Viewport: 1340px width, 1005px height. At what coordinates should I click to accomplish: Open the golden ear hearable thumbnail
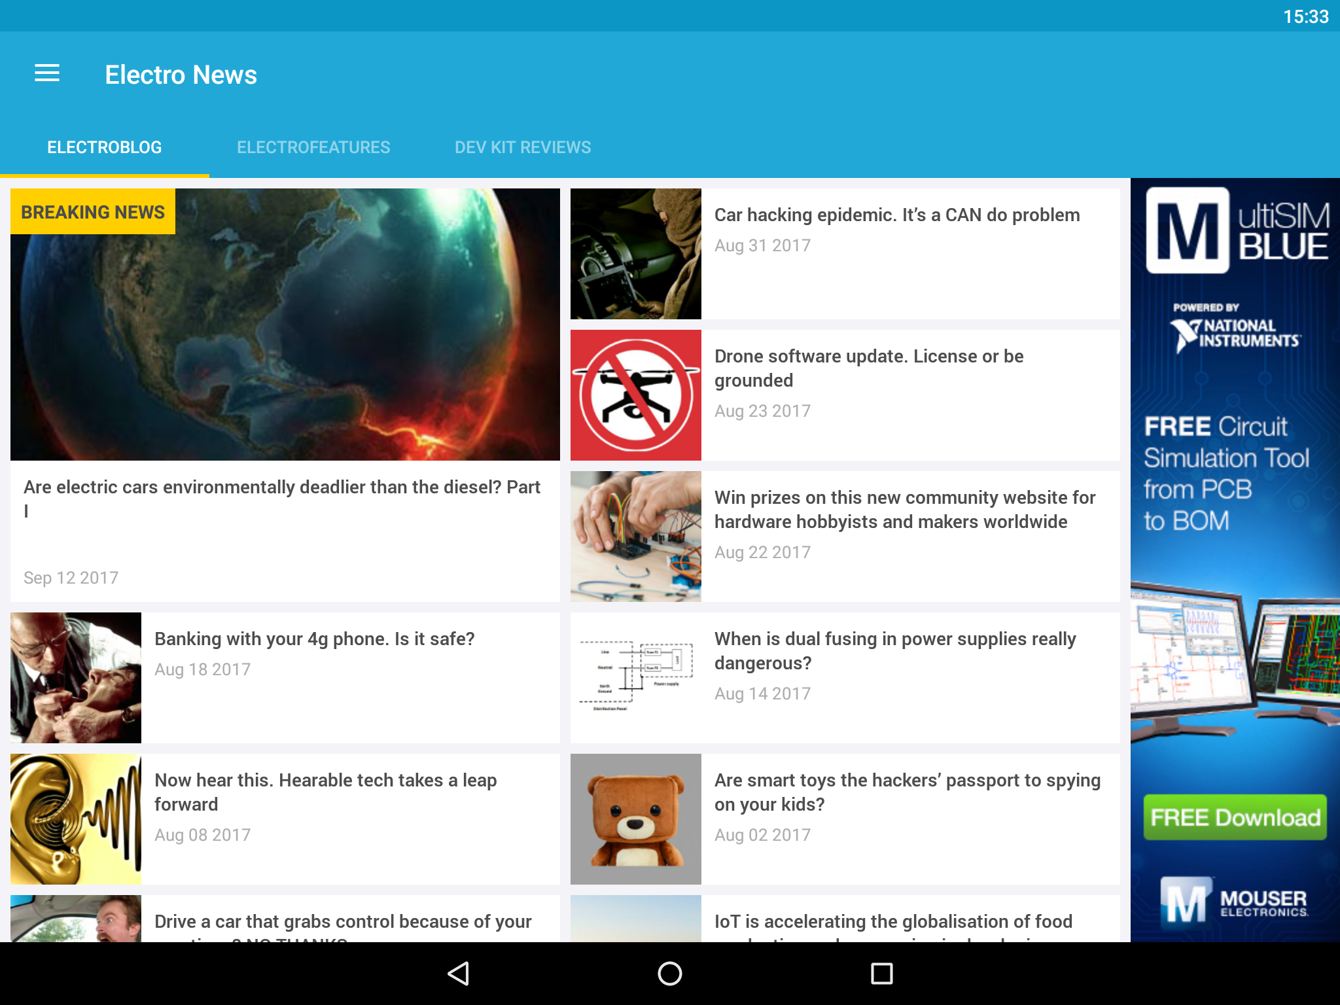tap(76, 819)
